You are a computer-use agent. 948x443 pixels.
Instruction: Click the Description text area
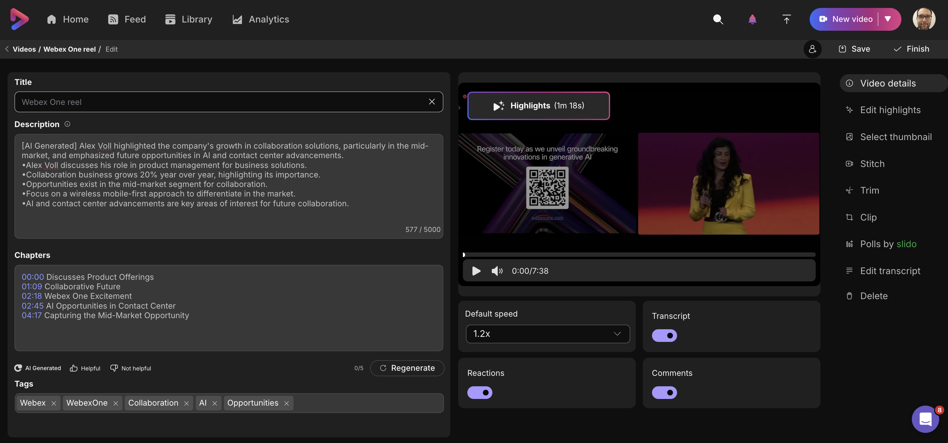228,186
